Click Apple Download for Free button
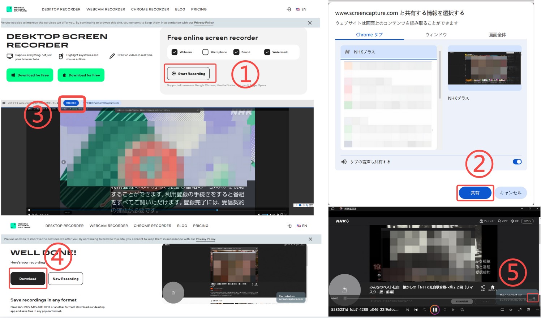 click(81, 75)
